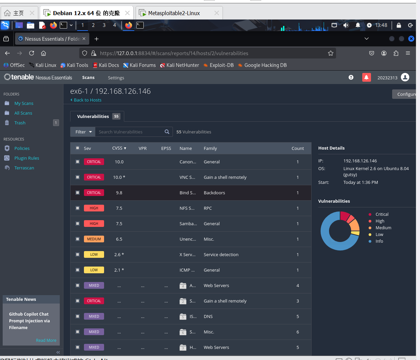This screenshot has height=360, width=420.
Task: Open Nessus notifications bell
Action: coord(366,77)
